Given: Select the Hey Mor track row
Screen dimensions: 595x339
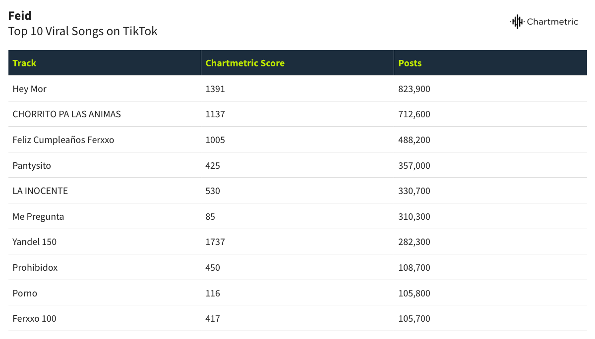Looking at the screenshot, I should point(297,89).
